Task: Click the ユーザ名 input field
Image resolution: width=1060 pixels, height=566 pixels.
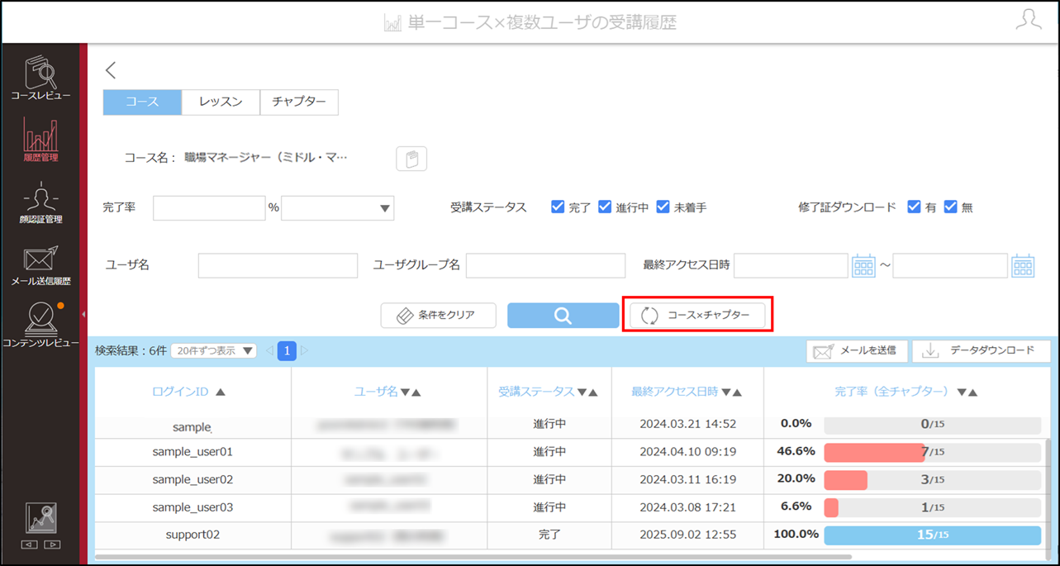Action: [278, 265]
